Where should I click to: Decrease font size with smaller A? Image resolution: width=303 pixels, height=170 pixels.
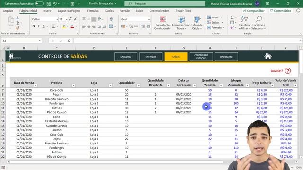click(x=76, y=19)
